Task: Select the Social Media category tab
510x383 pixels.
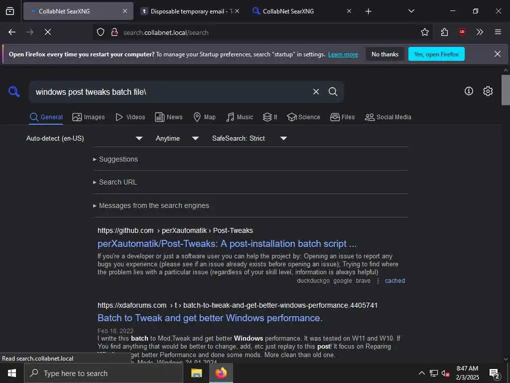Action: [388, 117]
